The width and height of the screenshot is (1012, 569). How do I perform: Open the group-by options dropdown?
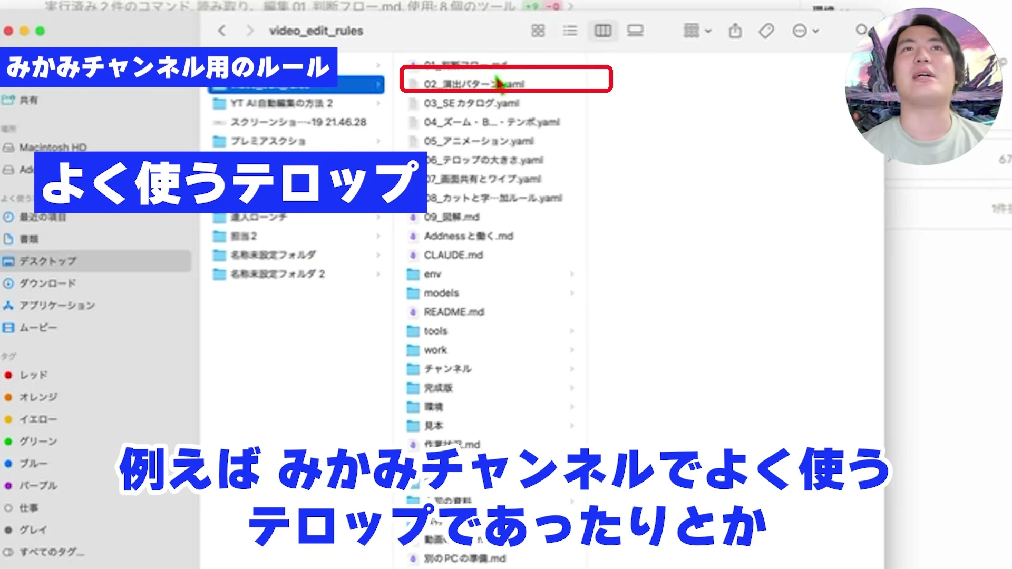697,31
